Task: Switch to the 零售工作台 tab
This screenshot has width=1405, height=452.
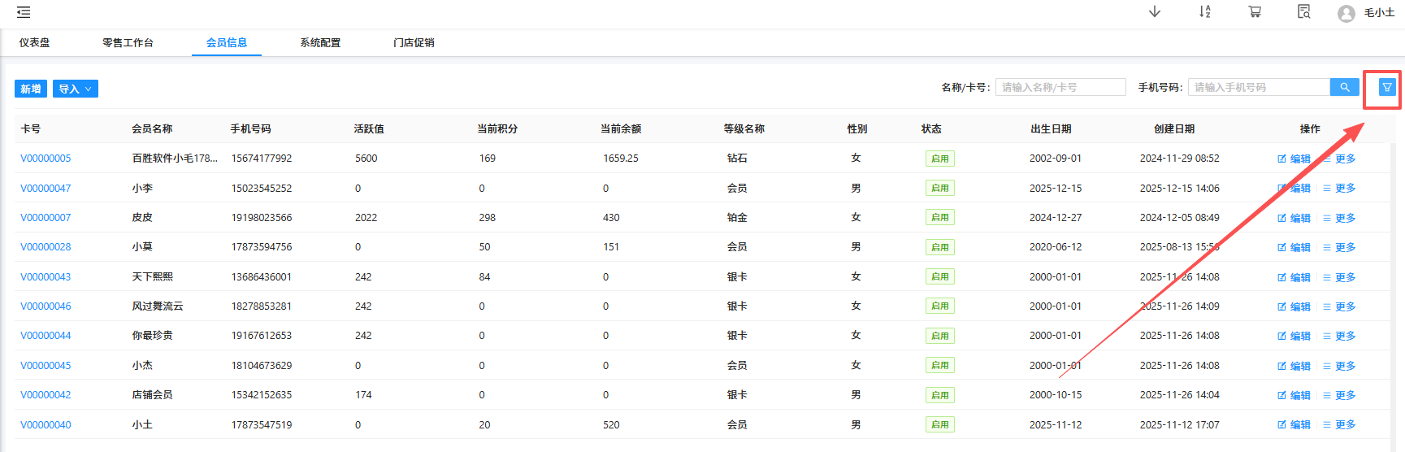Action: (x=128, y=43)
